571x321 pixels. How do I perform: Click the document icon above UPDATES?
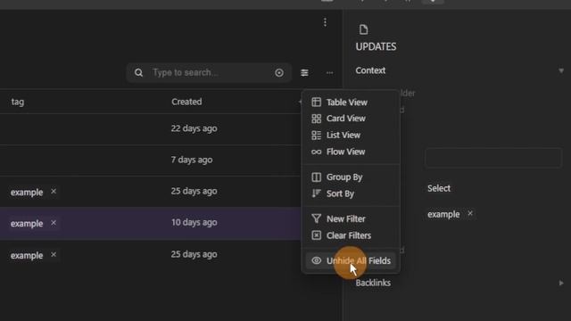[363, 29]
